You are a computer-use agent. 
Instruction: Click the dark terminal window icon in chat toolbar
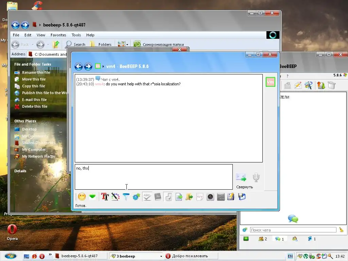[x=221, y=197]
